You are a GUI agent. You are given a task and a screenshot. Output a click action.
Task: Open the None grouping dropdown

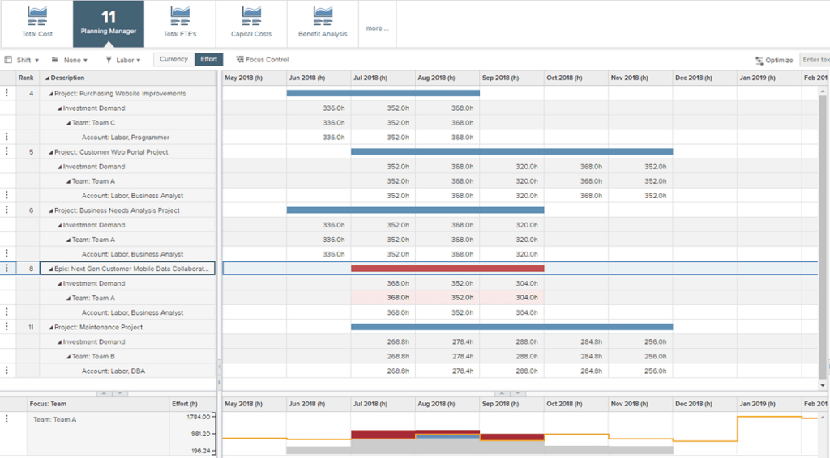(70, 60)
